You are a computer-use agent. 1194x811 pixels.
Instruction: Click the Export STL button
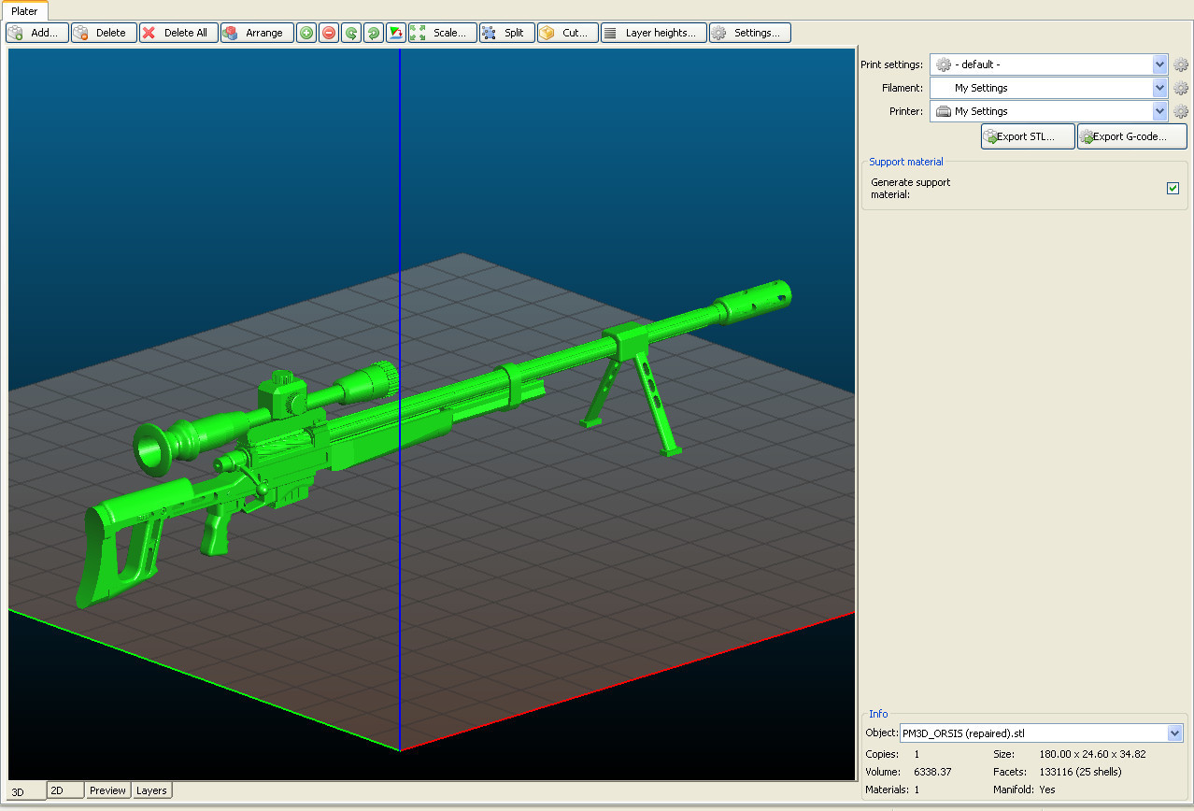(1027, 136)
